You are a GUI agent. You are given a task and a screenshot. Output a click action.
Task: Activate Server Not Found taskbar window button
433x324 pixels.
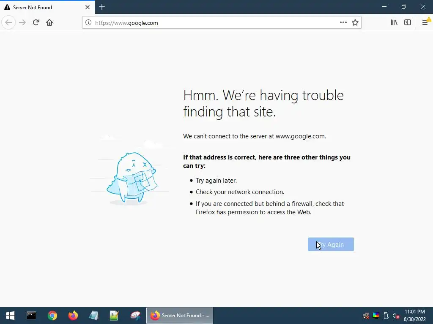coord(179,316)
